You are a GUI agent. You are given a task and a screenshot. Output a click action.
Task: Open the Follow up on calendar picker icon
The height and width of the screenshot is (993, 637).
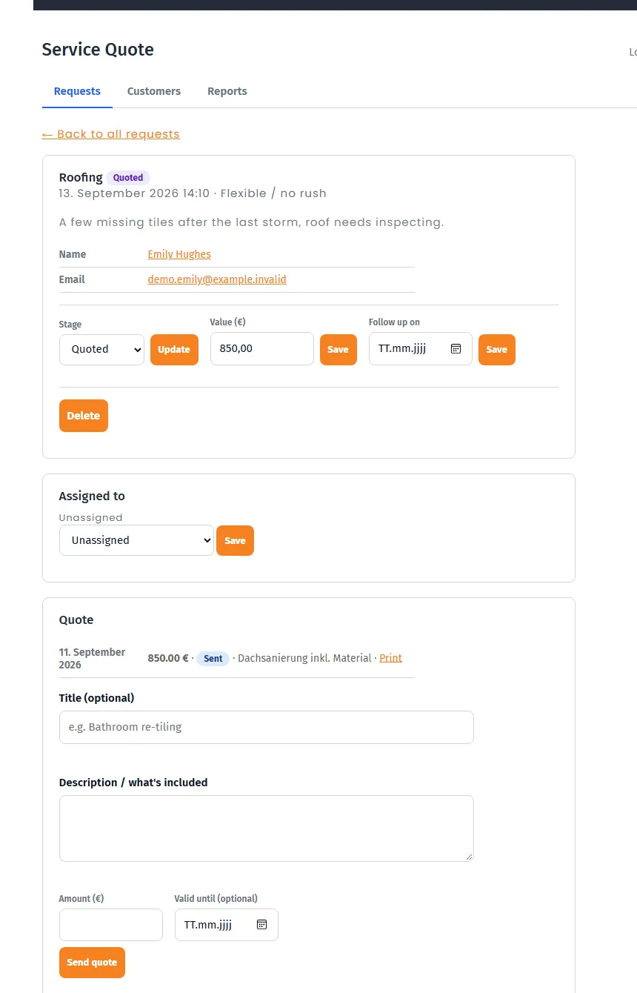pos(456,348)
